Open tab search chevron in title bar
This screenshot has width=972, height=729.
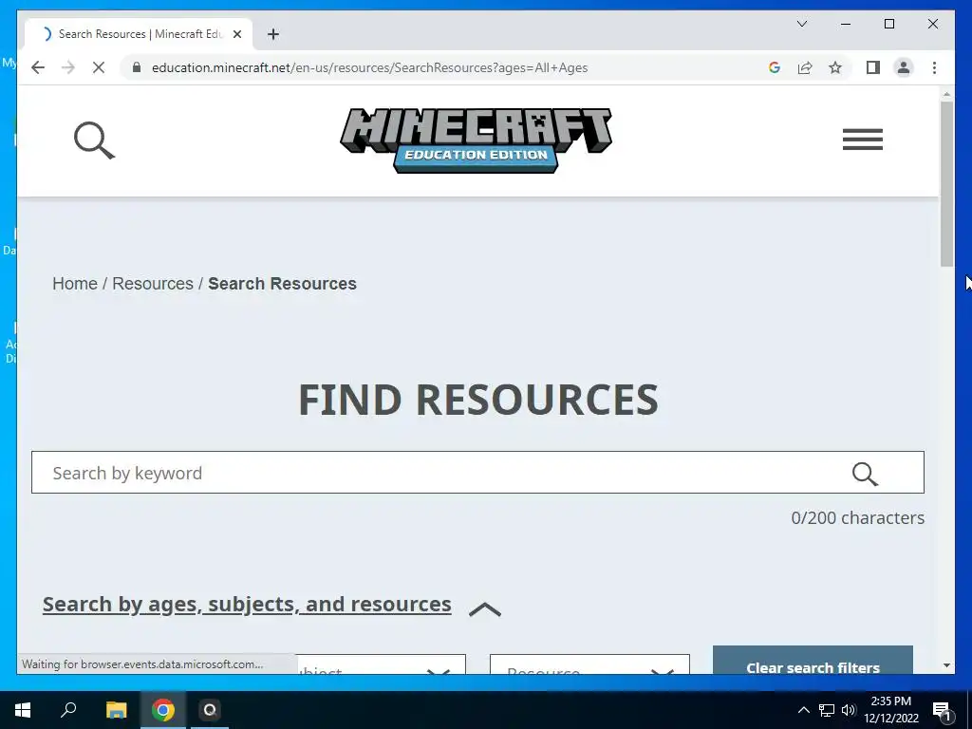click(x=801, y=24)
